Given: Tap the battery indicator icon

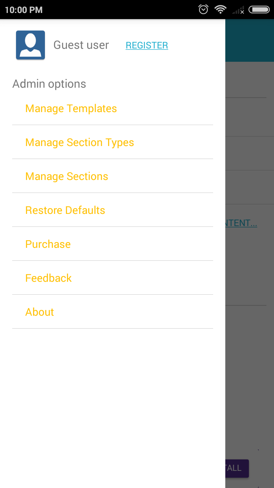Looking at the screenshot, I should click(259, 10).
